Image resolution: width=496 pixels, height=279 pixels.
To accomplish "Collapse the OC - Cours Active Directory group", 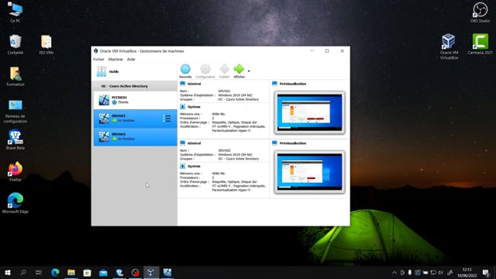I will [x=97, y=86].
